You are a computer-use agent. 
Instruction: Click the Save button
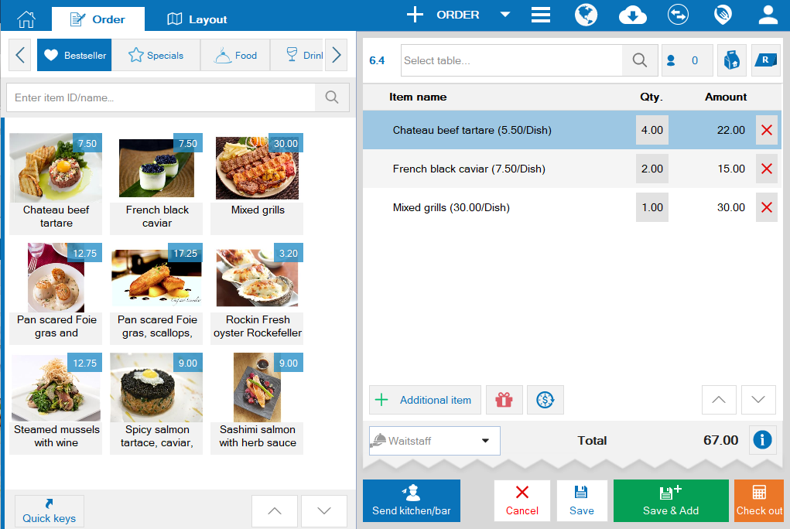click(582, 501)
